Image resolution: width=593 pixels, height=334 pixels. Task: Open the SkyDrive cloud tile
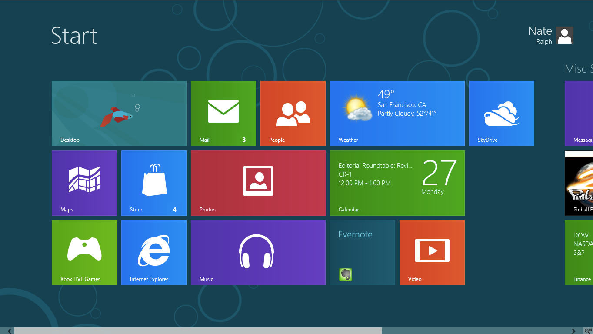click(x=502, y=114)
